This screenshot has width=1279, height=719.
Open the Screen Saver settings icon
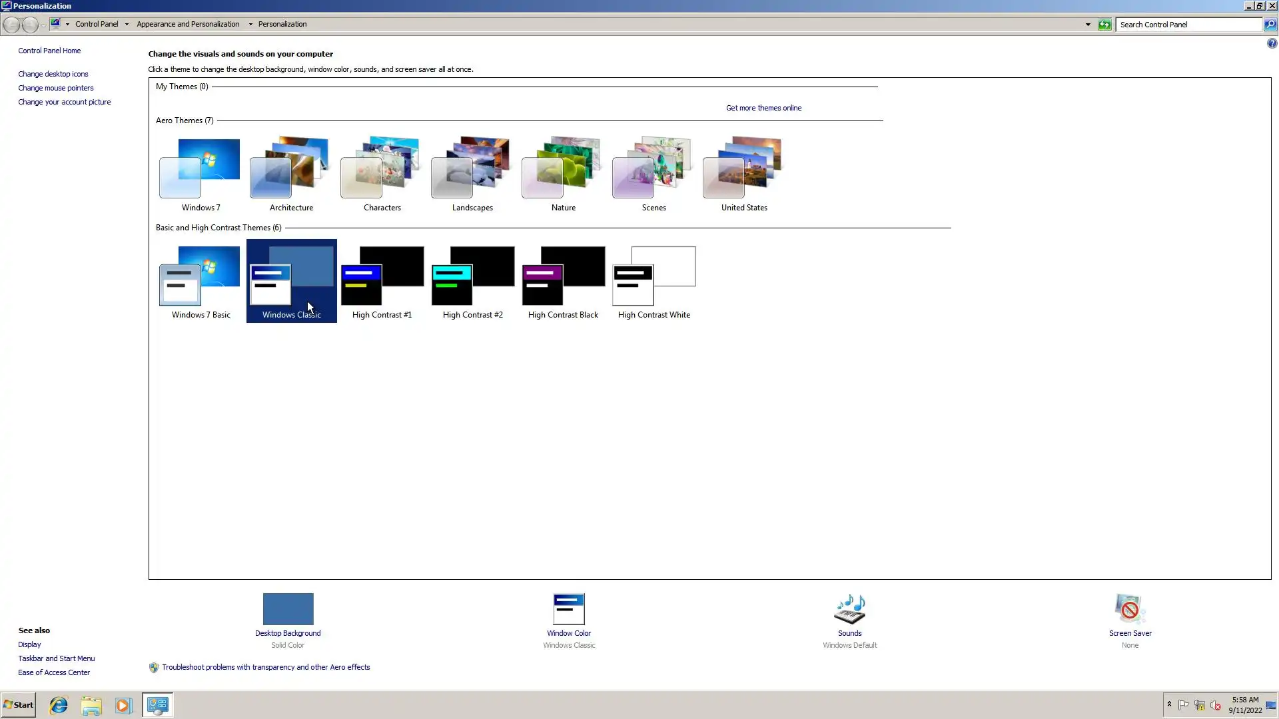pyautogui.click(x=1130, y=609)
